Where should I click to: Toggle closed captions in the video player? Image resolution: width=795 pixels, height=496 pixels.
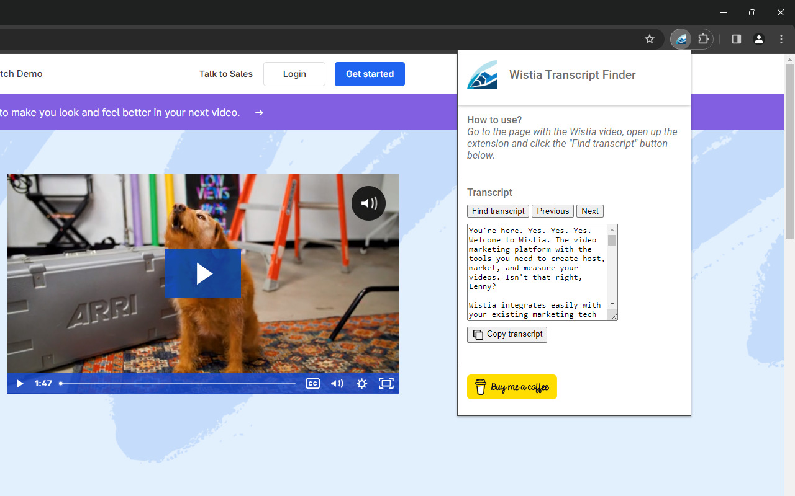coord(313,383)
